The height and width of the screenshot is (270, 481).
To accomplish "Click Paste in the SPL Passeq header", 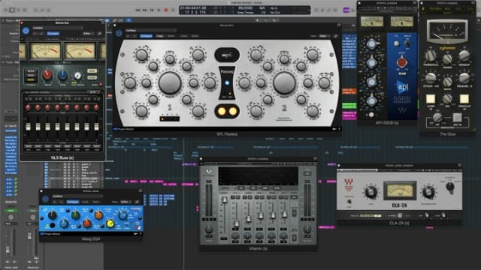I will point(171,36).
